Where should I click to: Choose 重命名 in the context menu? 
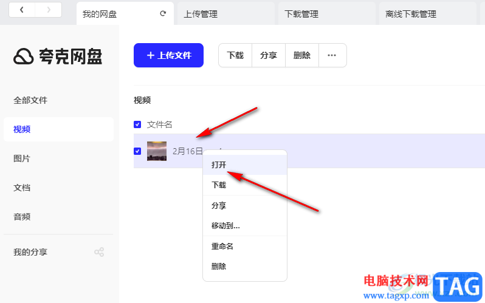(245, 246)
